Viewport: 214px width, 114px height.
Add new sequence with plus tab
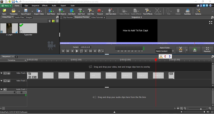tap(16, 57)
